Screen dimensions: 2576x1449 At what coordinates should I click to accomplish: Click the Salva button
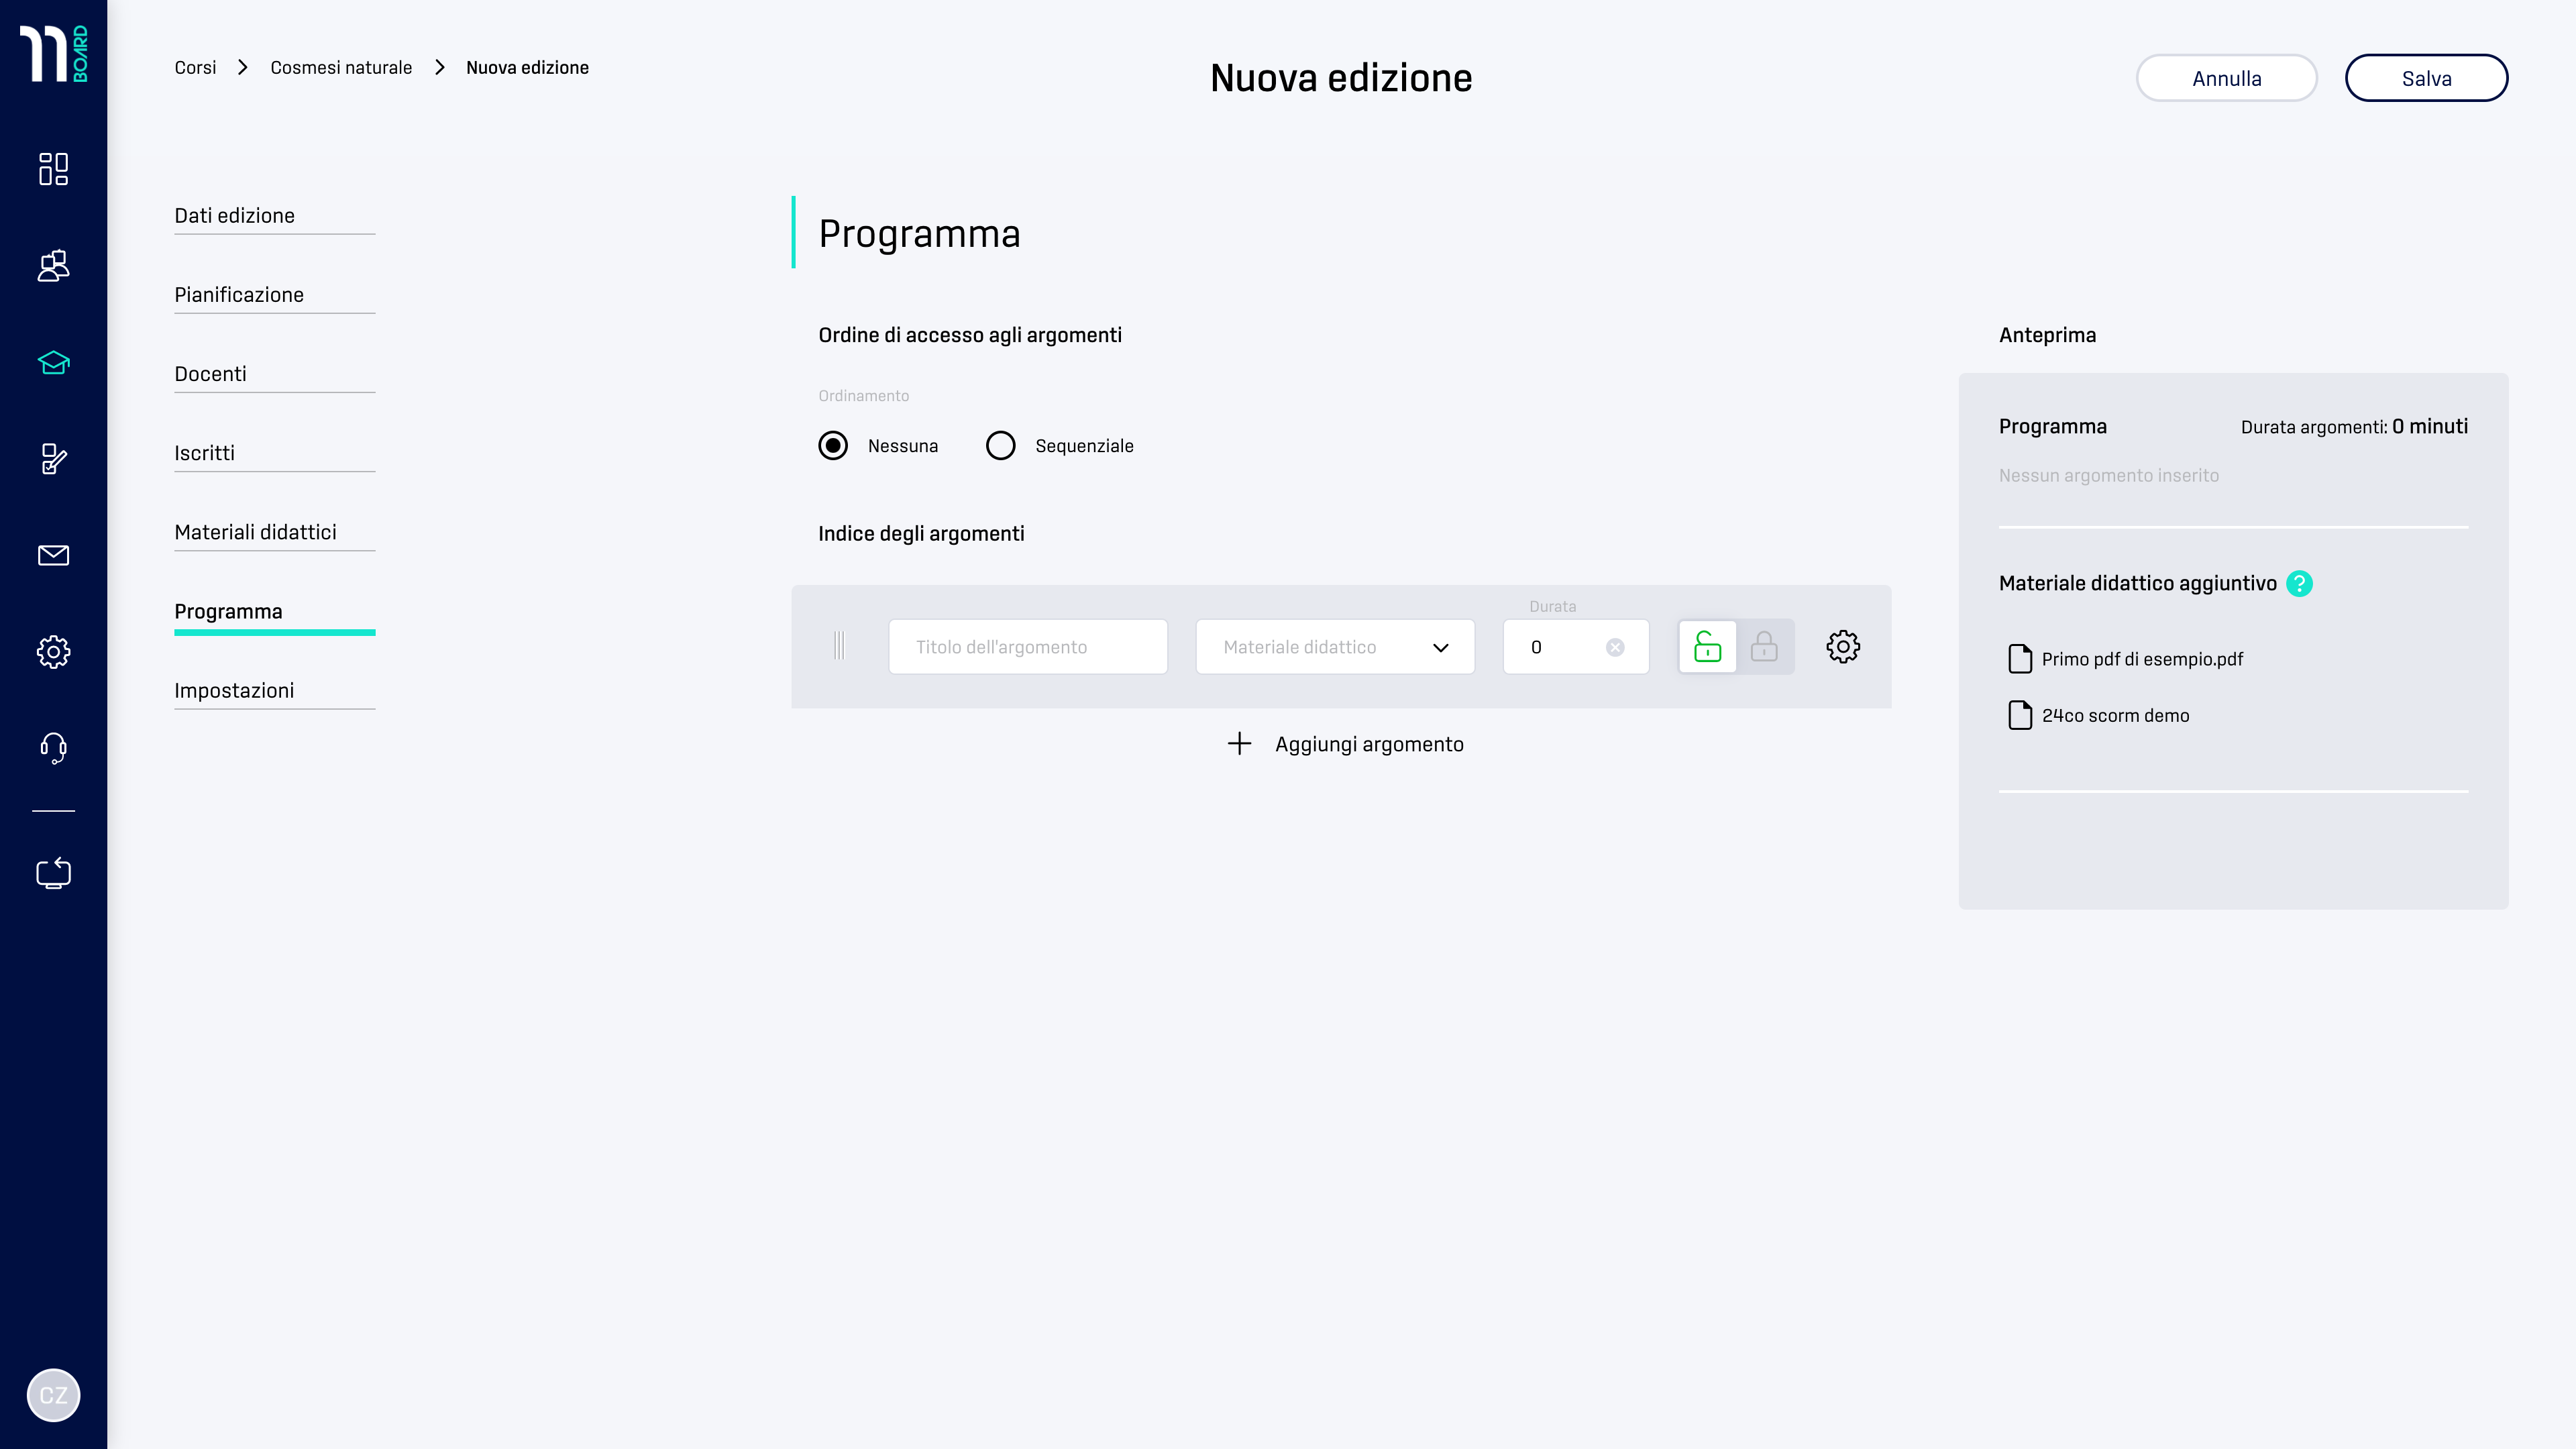point(2426,78)
